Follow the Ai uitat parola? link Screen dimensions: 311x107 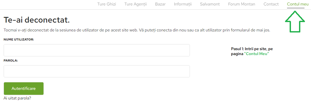[x=17, y=98]
